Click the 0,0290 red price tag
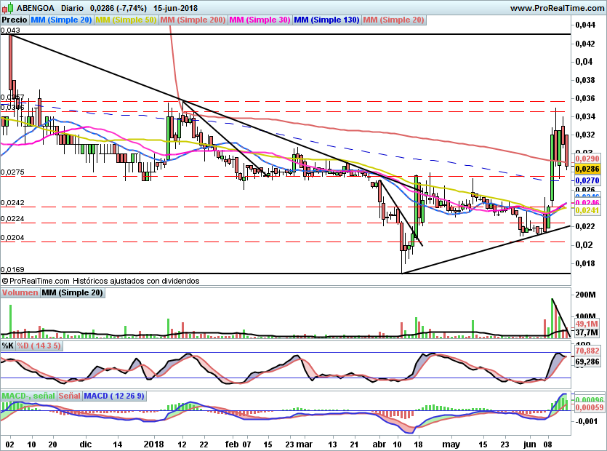This screenshot has height=451, width=607. [x=587, y=159]
